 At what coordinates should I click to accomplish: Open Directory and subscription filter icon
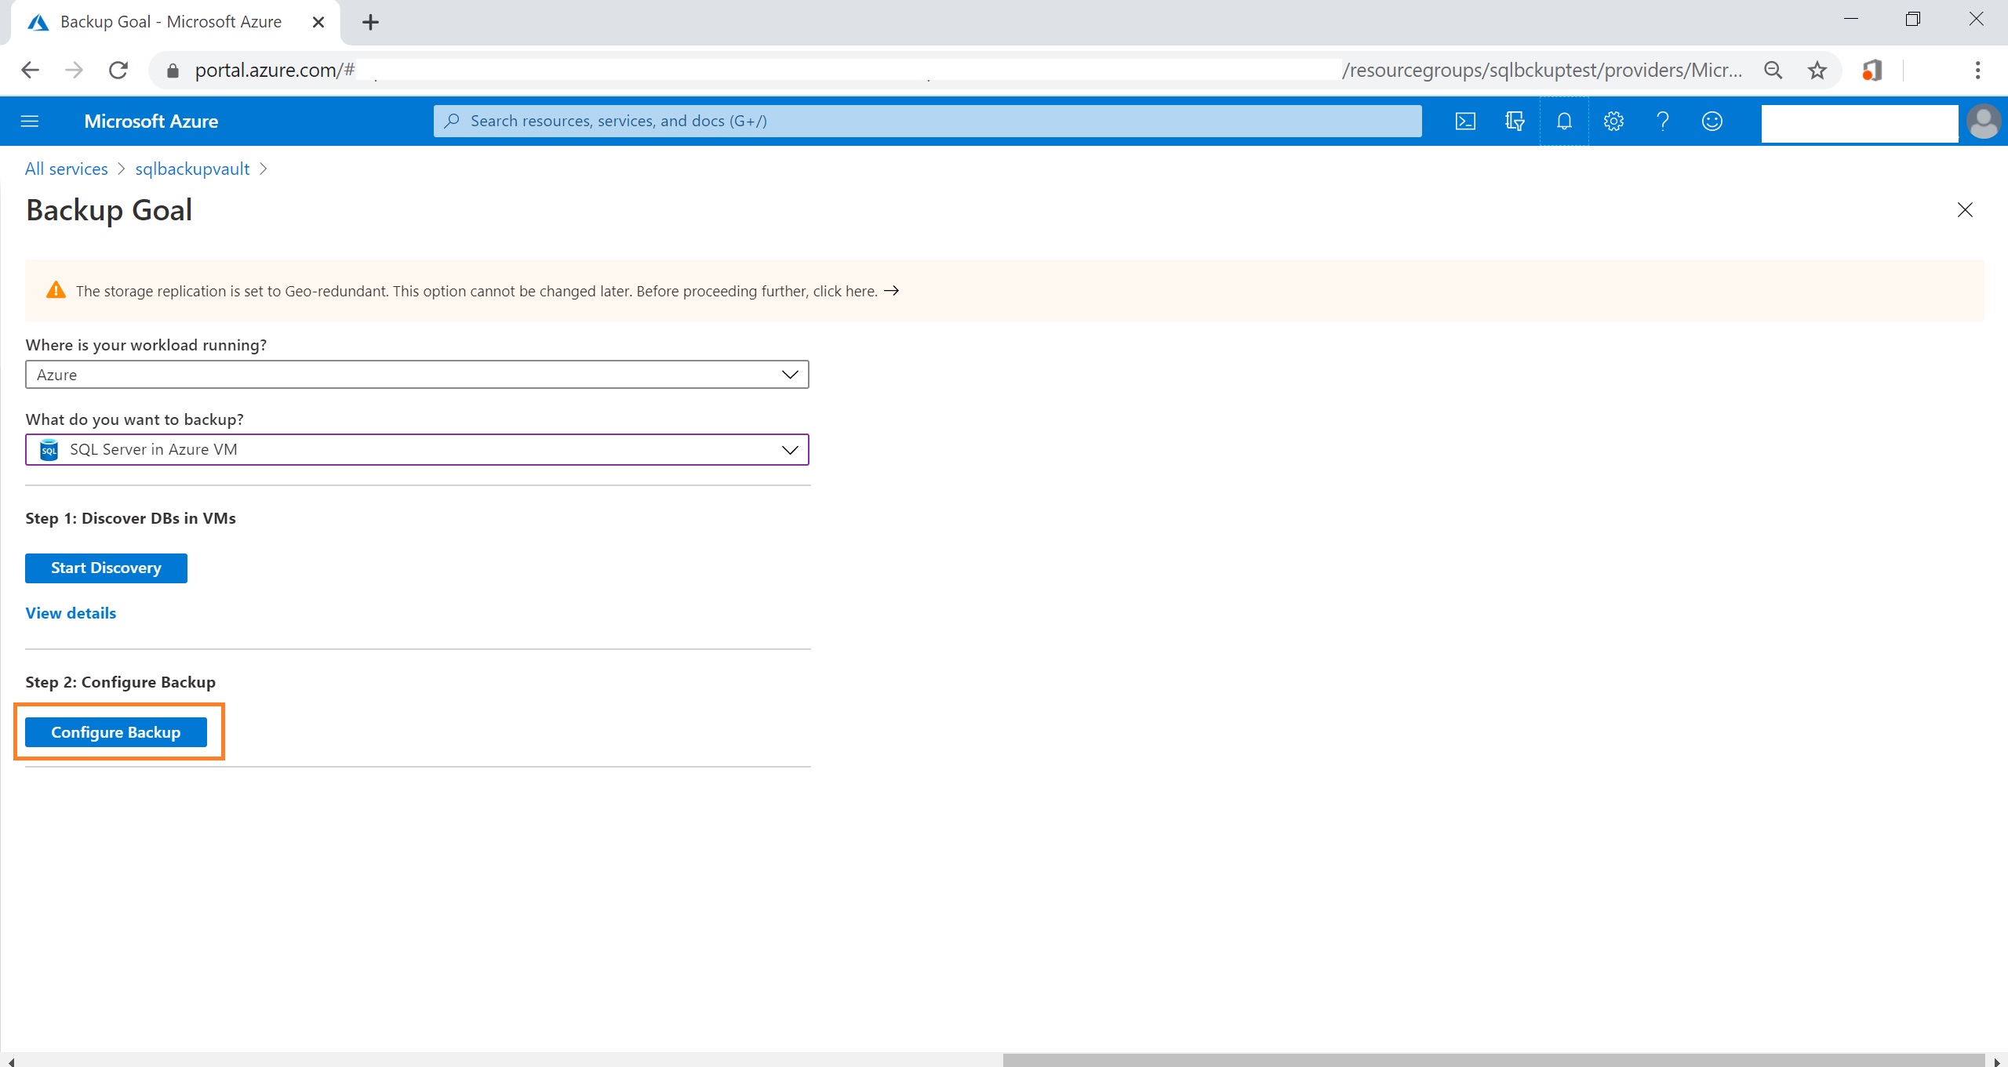pyautogui.click(x=1514, y=121)
